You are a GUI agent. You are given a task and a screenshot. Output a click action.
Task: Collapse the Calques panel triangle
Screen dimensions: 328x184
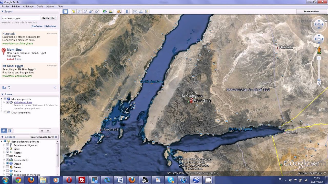click(x=2, y=137)
